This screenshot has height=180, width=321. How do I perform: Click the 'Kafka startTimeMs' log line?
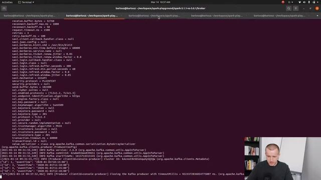coord(82,156)
